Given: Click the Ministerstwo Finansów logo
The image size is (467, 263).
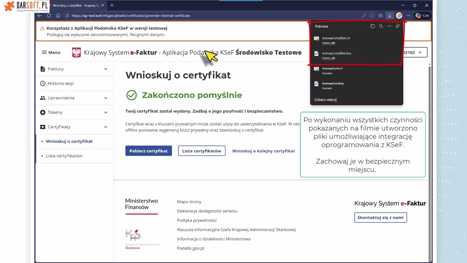Looking at the screenshot, I should pyautogui.click(x=142, y=206).
